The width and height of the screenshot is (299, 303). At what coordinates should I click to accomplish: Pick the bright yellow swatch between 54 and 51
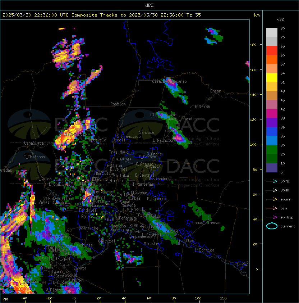tap(272, 78)
